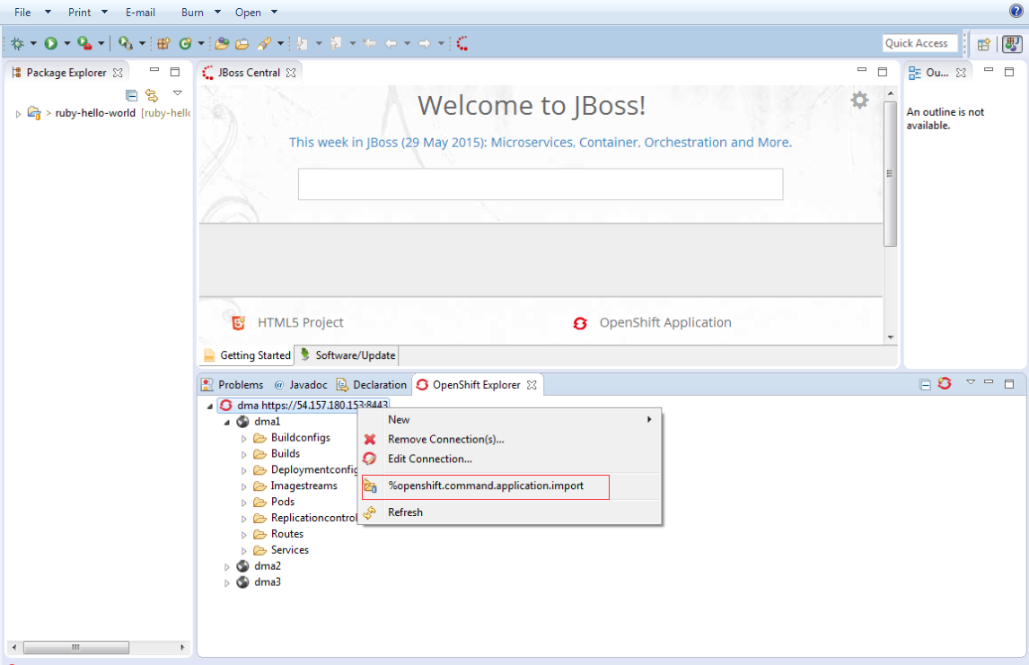Click the Package Explorer horizontal scrollbar thumb
1029x665 pixels.
(x=76, y=647)
